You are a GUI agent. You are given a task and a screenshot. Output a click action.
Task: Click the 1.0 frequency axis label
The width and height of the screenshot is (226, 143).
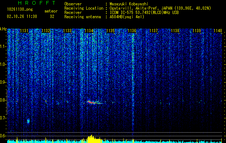[3, 64]
